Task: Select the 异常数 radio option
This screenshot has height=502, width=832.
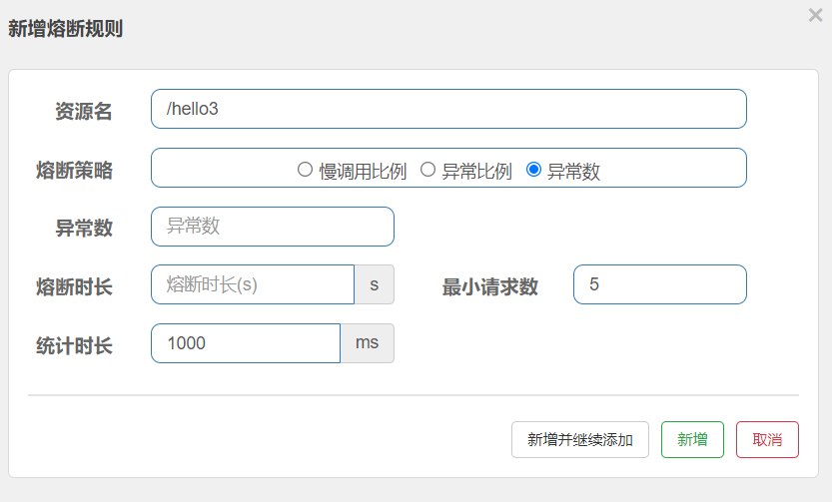Action: [x=533, y=170]
